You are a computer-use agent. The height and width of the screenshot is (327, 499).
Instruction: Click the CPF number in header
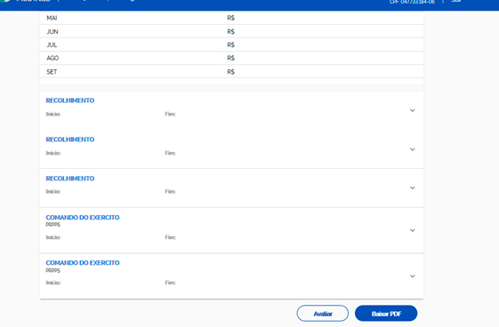pyautogui.click(x=412, y=2)
